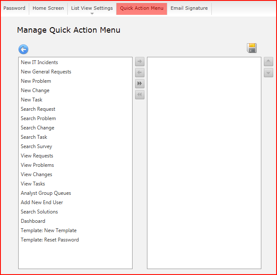Choose Template: Reset Password entry
Image resolution: width=277 pixels, height=275 pixels.
[75, 240]
